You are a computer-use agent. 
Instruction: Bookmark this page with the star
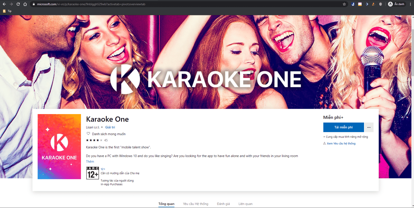[344, 4]
